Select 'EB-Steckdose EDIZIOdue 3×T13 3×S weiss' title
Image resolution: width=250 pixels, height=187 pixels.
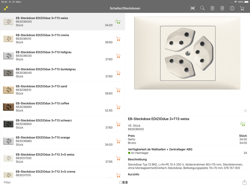[x=45, y=155]
